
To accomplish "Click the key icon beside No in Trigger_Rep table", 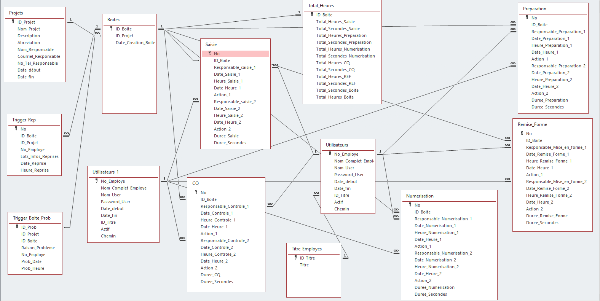I will [x=16, y=129].
